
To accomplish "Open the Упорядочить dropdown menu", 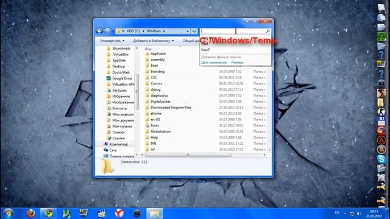I will pos(112,41).
